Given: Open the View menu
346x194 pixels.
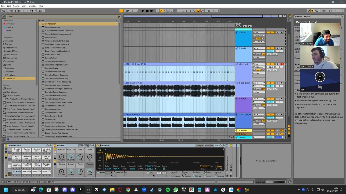Looking at the screenshot, I should (x=24, y=6).
